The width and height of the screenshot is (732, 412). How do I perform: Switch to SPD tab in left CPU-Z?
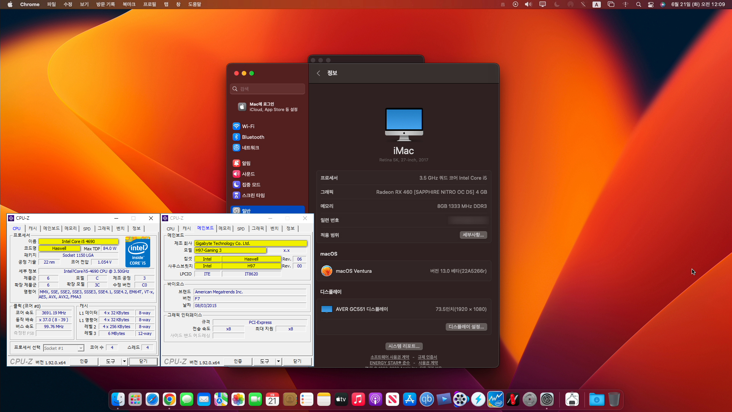[87, 229]
